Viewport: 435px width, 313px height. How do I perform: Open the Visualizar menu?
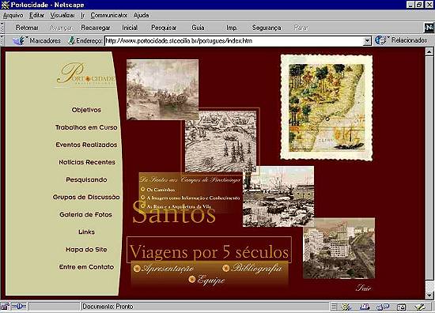click(62, 15)
